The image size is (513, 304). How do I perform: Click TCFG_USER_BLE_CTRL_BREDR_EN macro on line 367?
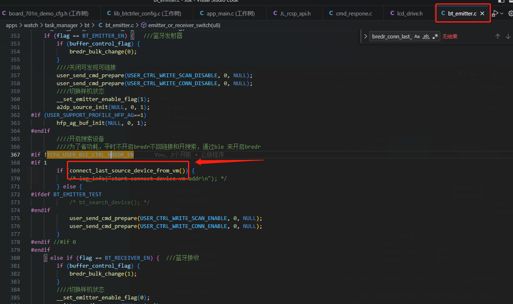tap(90, 155)
